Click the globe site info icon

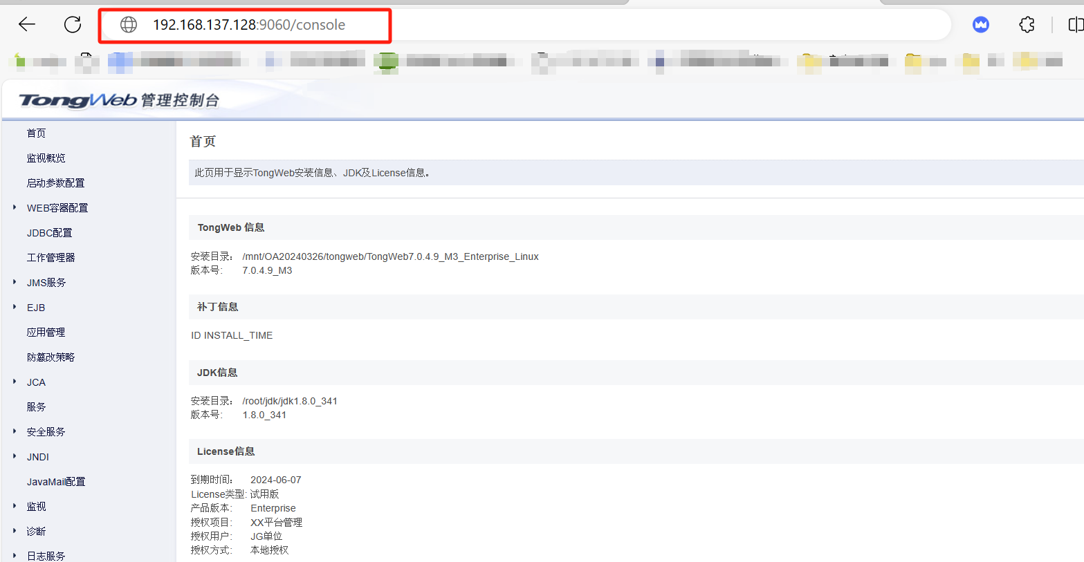(129, 25)
